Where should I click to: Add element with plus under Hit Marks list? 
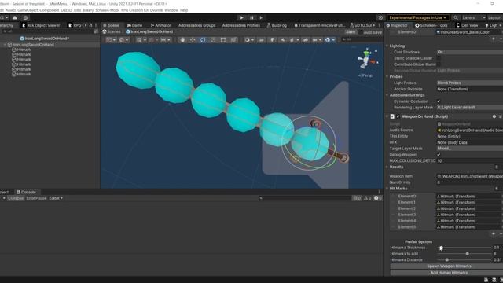coord(494,233)
